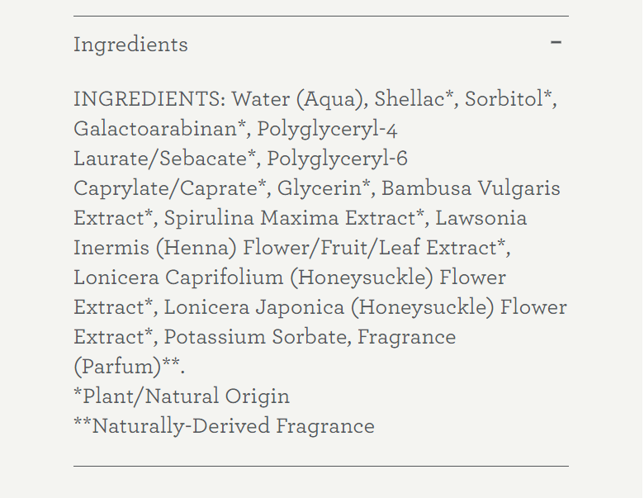The height and width of the screenshot is (498, 644).
Task: Click the **Naturally-Derived Fragrance footnote
Action: [224, 426]
